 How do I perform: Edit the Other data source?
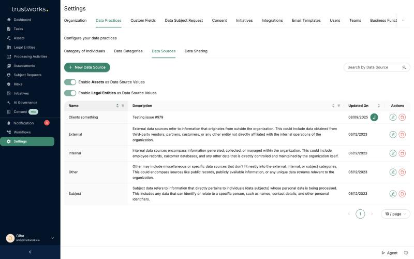tap(393, 172)
